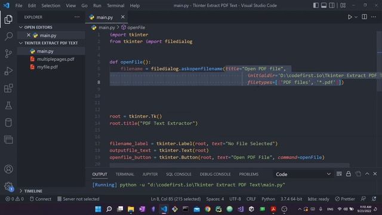This screenshot has width=382, height=215.
Task: Switch to the Debug Console tab
Action: [x=215, y=174]
